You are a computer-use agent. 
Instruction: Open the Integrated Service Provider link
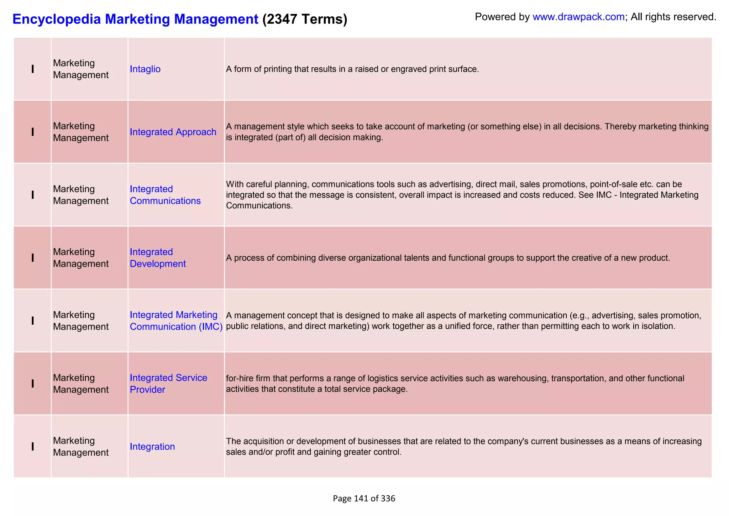[168, 384]
